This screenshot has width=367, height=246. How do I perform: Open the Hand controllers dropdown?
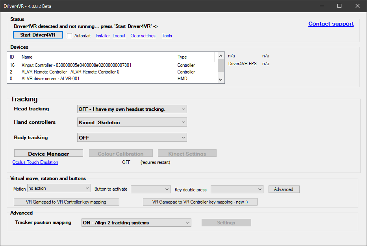pos(132,122)
